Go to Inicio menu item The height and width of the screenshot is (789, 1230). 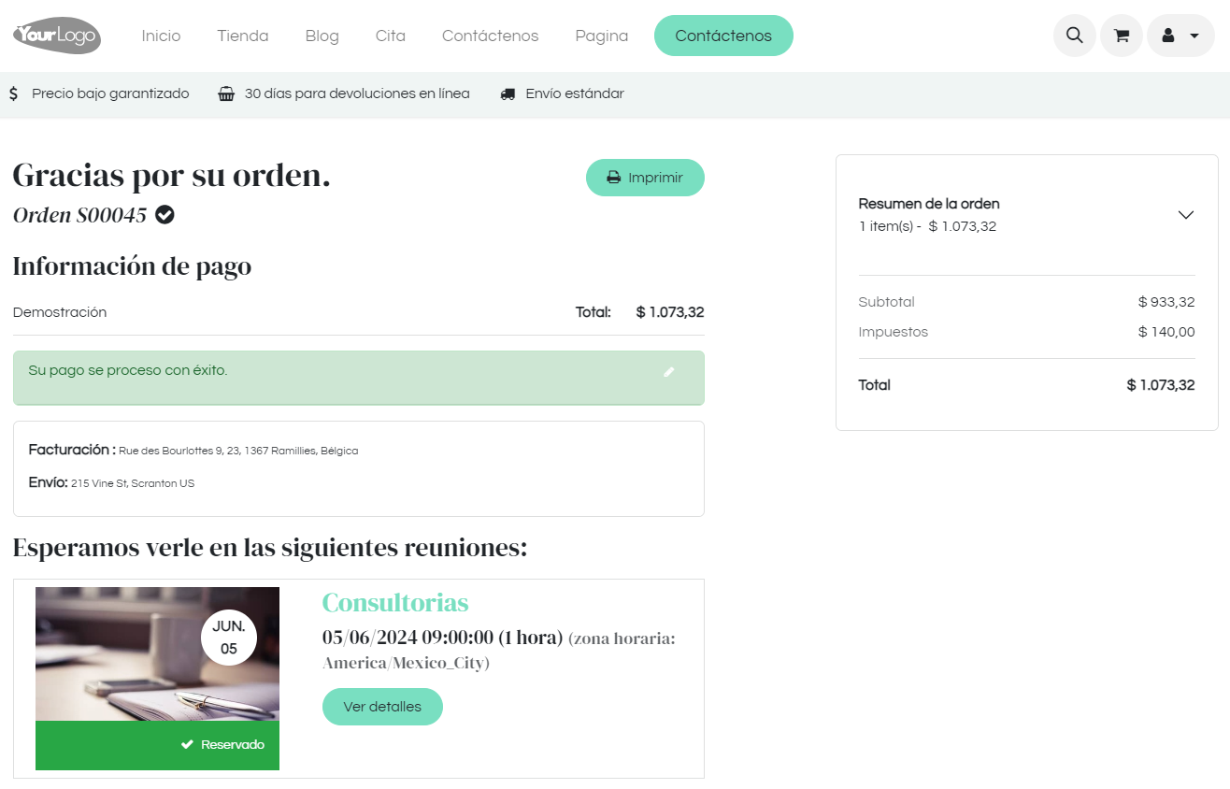pyautogui.click(x=161, y=36)
